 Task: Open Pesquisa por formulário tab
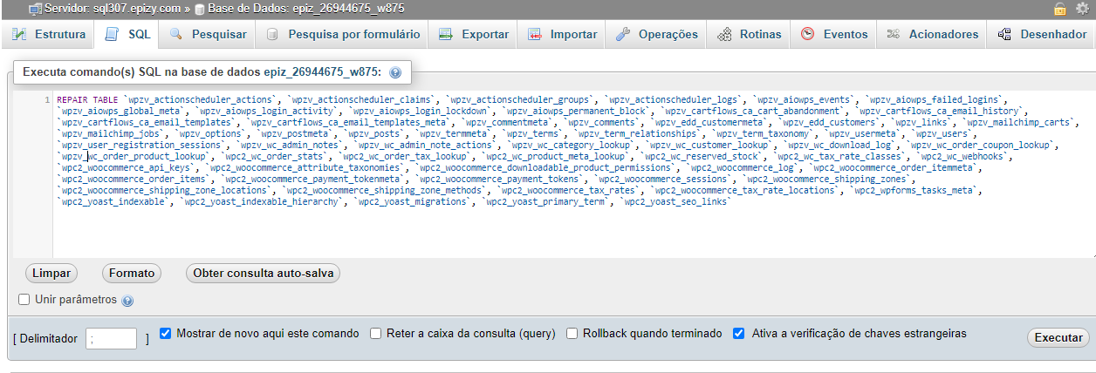[x=344, y=35]
